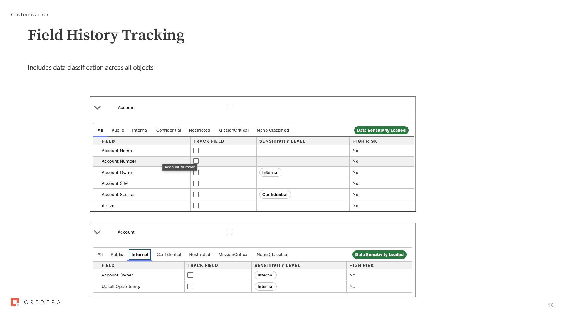Click Internal sensitivity pill for Account Owner
Image resolution: width=564 pixels, height=317 pixels.
click(x=270, y=172)
